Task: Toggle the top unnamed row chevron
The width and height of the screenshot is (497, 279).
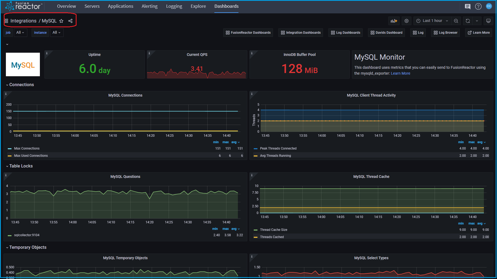Action: [x=7, y=44]
